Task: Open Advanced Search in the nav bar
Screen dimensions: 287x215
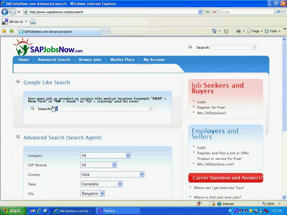Action: [x=54, y=60]
